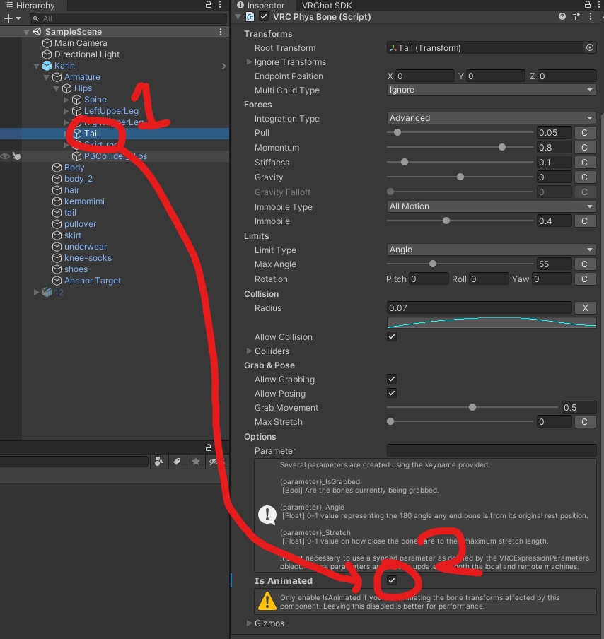Click the picking hand icon beside PBCollider
Image resolution: width=604 pixels, height=639 pixels.
pyautogui.click(x=16, y=156)
